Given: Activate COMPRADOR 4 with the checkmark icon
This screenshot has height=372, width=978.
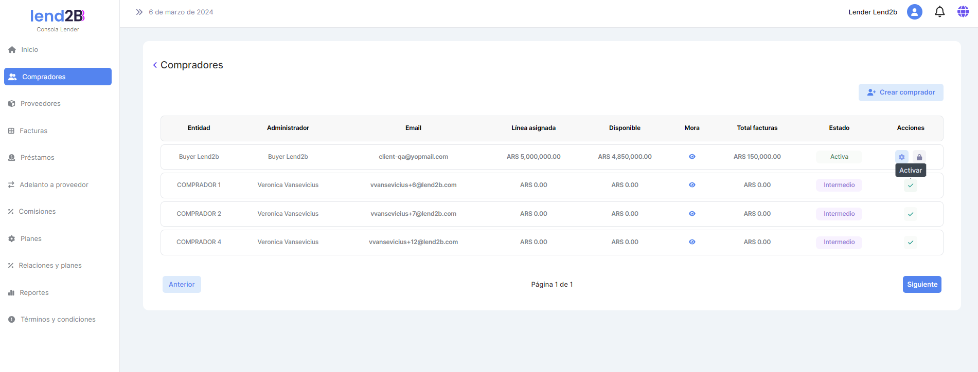Looking at the screenshot, I should (911, 242).
